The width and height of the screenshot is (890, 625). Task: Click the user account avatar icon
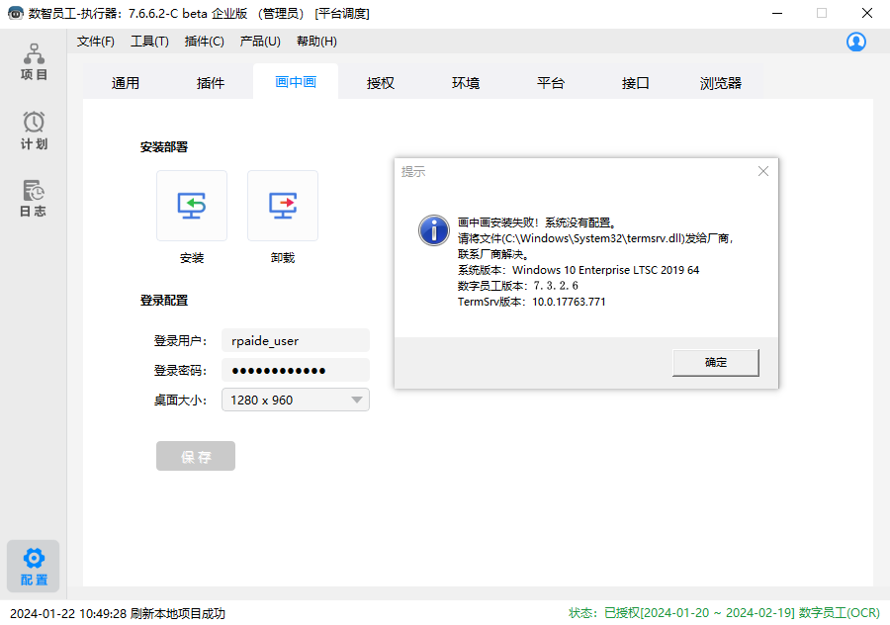[x=856, y=42]
